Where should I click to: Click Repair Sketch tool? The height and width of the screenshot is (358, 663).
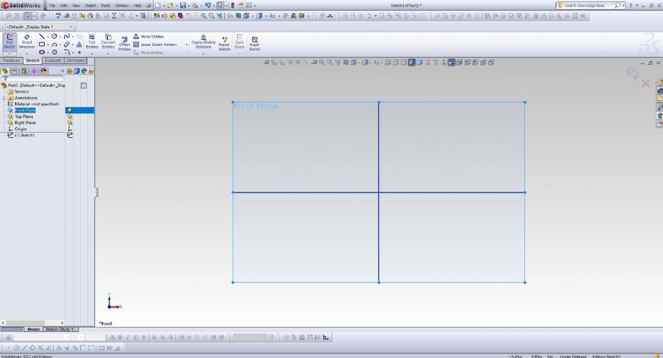point(225,43)
